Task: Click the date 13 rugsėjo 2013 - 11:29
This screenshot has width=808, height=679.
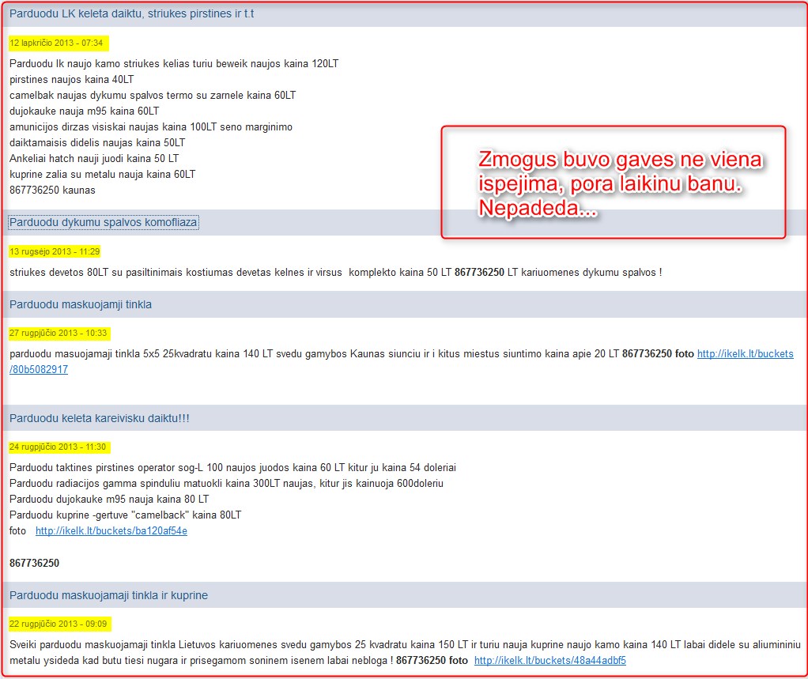Action: click(55, 251)
